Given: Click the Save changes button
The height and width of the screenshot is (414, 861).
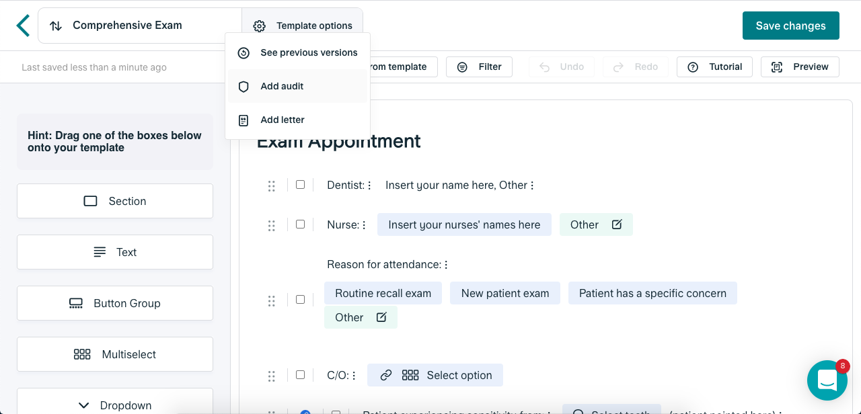Looking at the screenshot, I should 790,26.
